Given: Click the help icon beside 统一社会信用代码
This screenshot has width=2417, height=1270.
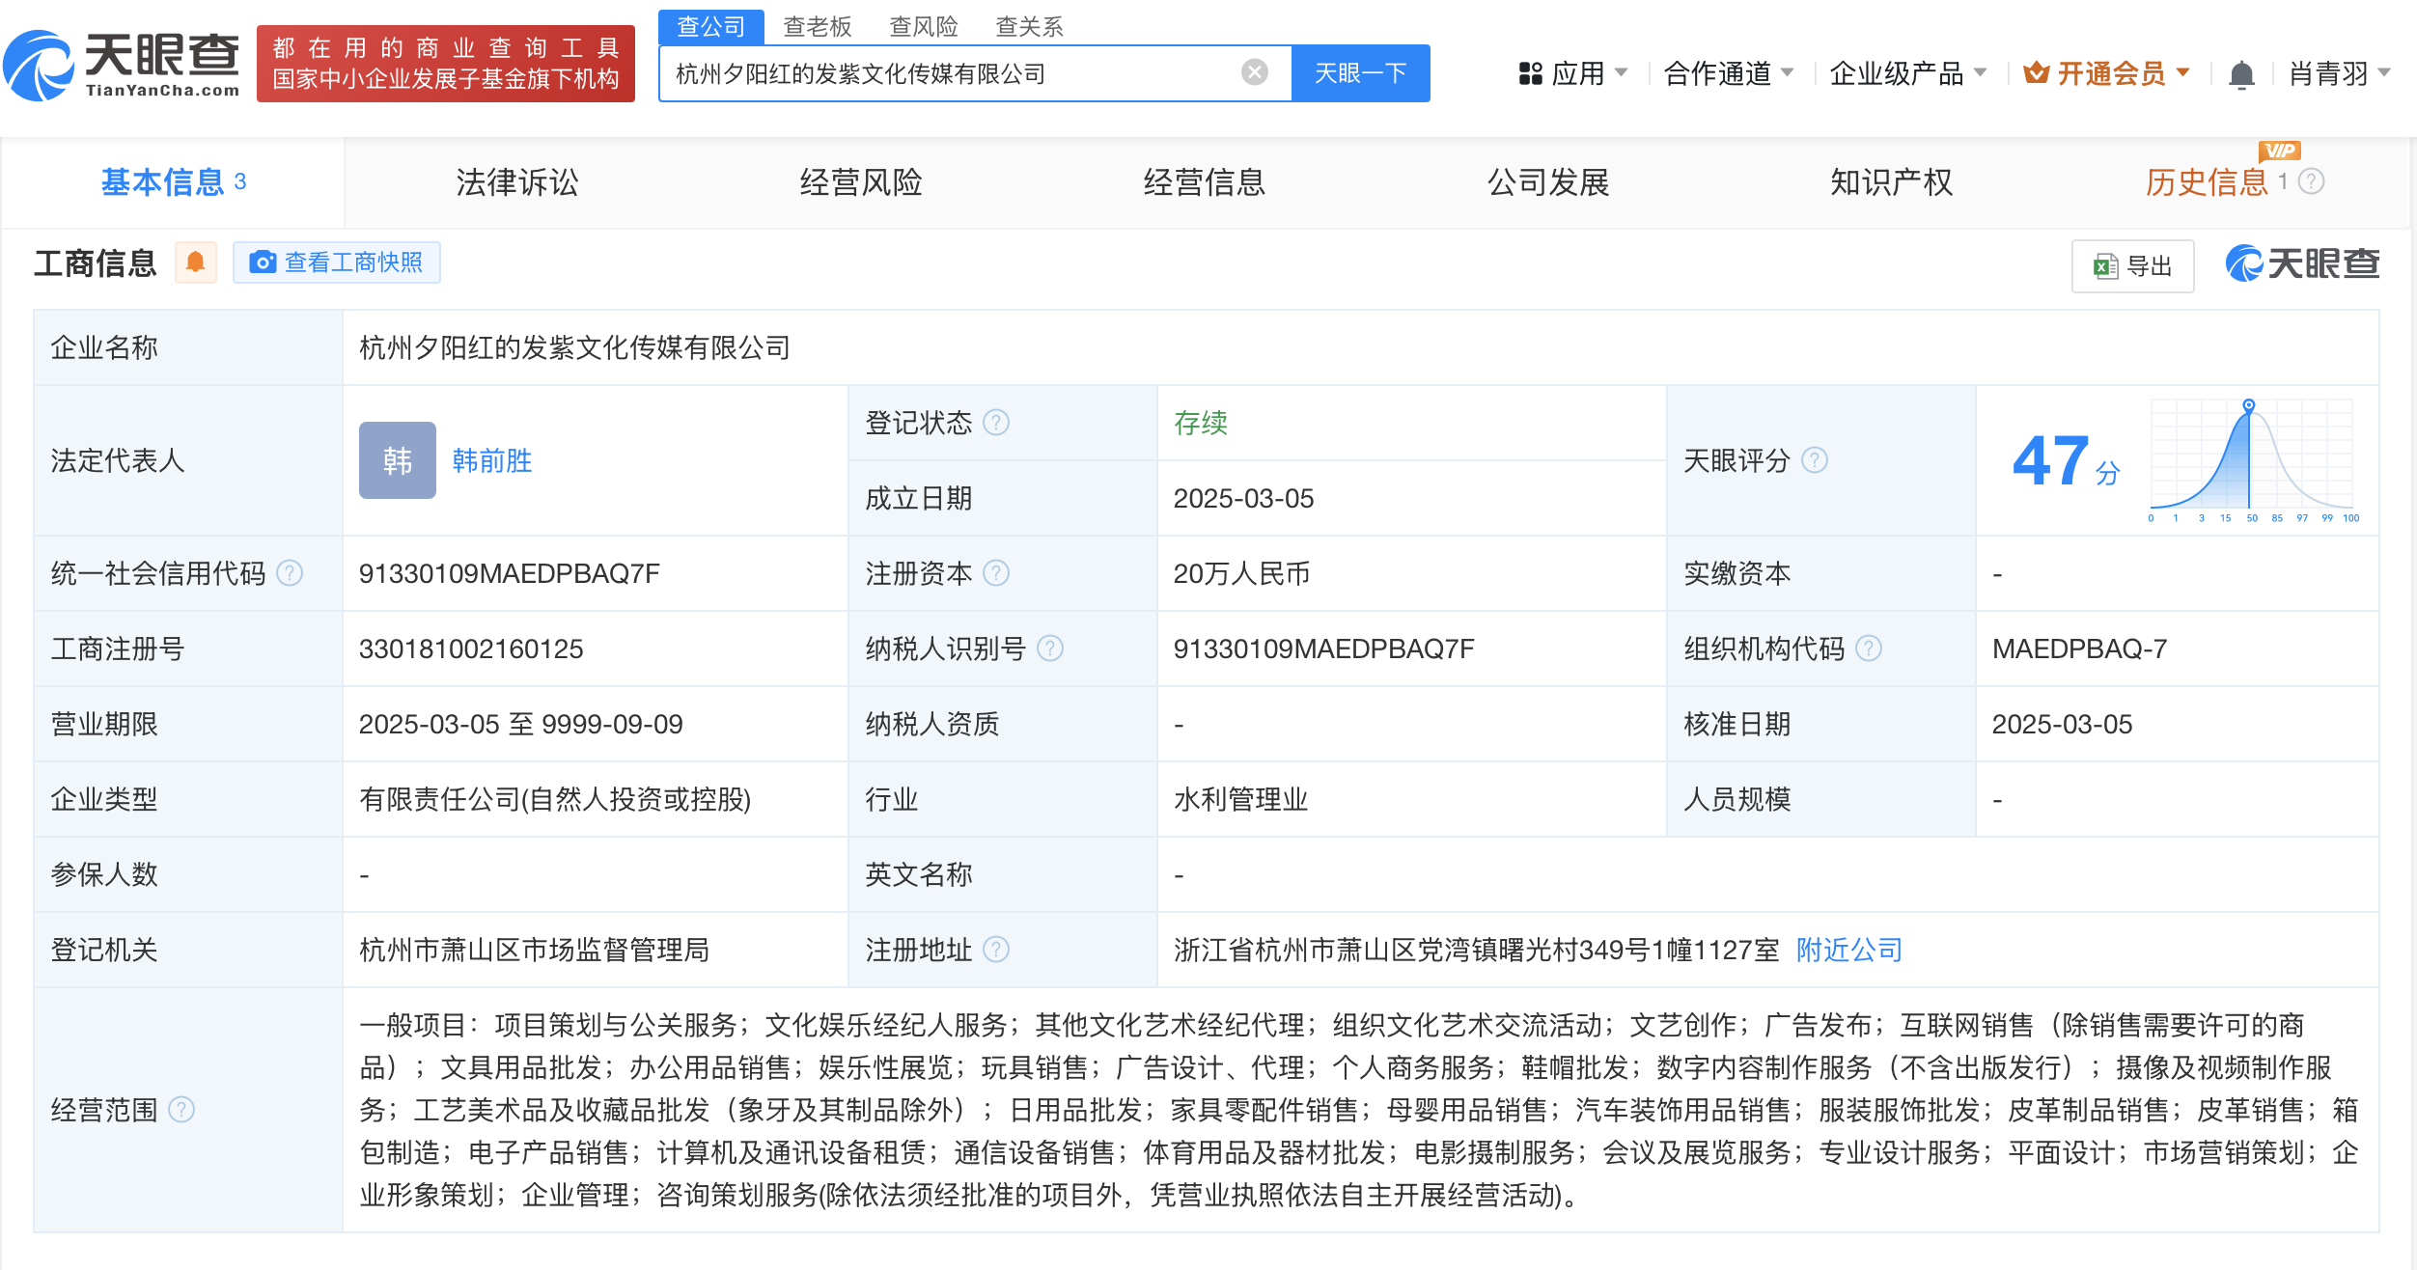Looking at the screenshot, I should (x=290, y=573).
